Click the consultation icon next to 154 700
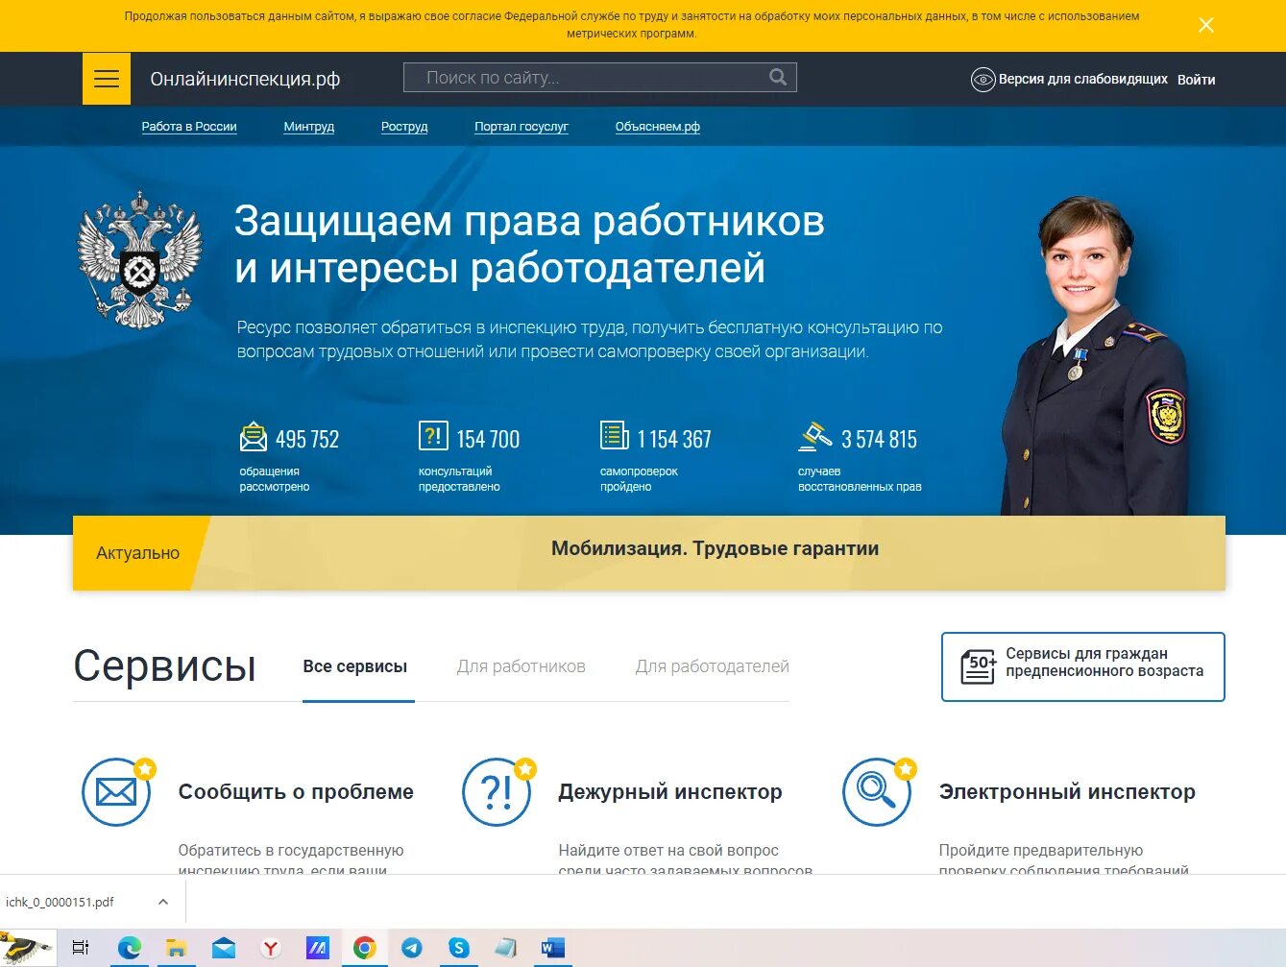Image resolution: width=1286 pixels, height=967 pixels. [x=433, y=436]
